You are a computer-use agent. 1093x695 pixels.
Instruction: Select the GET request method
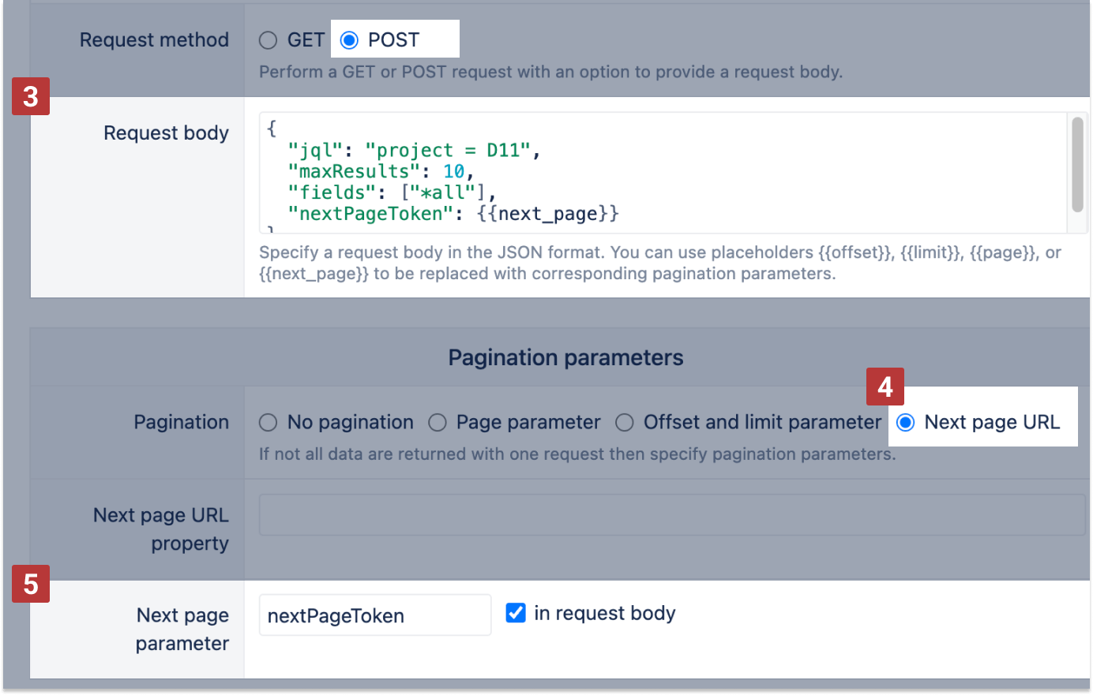pyautogui.click(x=269, y=40)
